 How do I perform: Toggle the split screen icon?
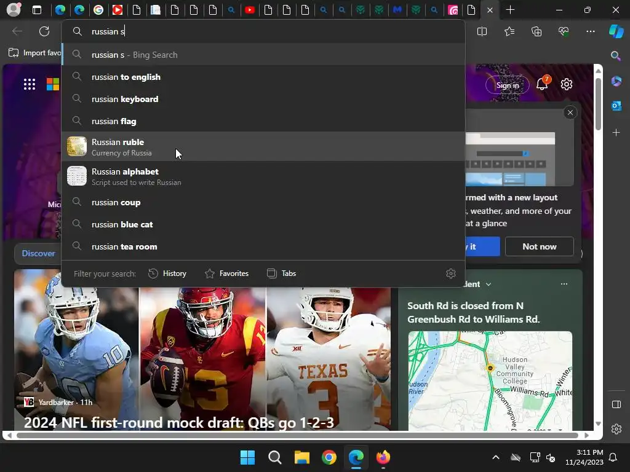(x=482, y=31)
